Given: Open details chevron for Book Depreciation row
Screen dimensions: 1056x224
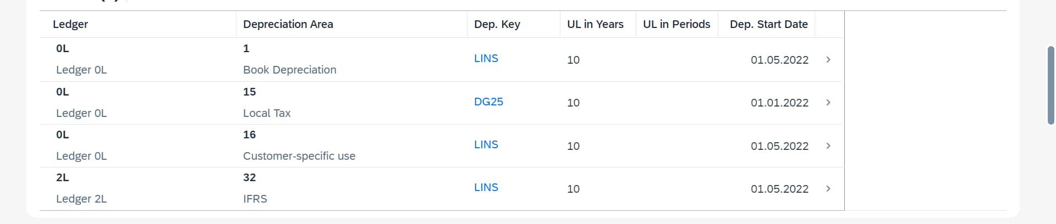Looking at the screenshot, I should [828, 59].
